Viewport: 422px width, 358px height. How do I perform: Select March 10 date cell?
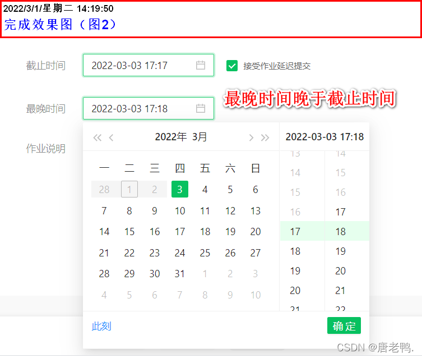(x=180, y=210)
